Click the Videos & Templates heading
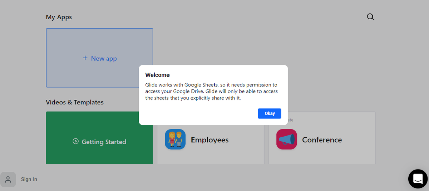The width and height of the screenshot is (429, 191). pyautogui.click(x=75, y=102)
